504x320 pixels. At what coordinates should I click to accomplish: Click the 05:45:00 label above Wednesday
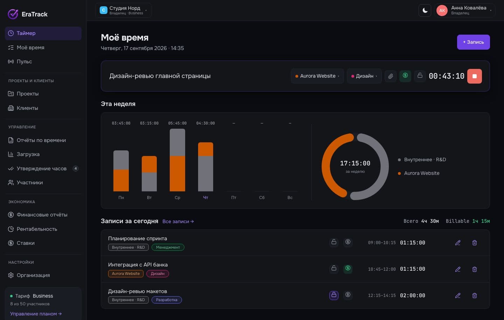tap(177, 123)
